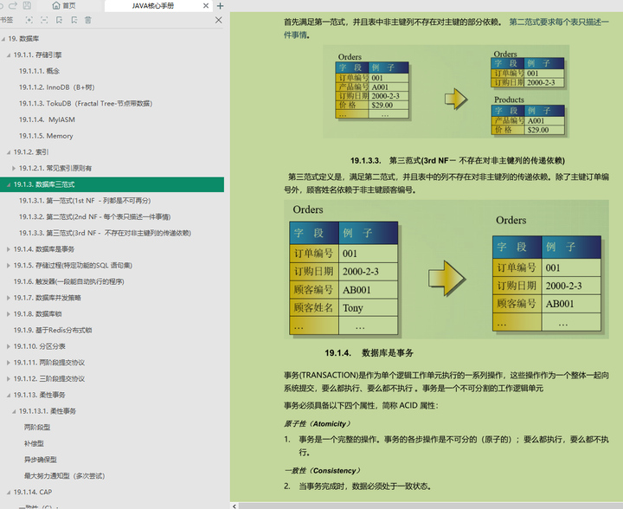Click the scroll-left arrow of horizontal scrollbar
The width and height of the screenshot is (623, 509).
(234, 506)
